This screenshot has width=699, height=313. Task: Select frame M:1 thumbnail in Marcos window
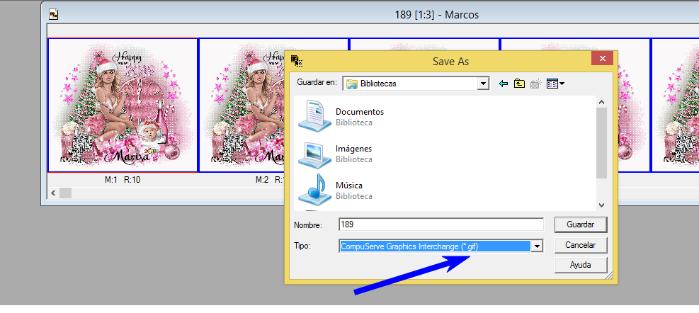[x=123, y=105]
